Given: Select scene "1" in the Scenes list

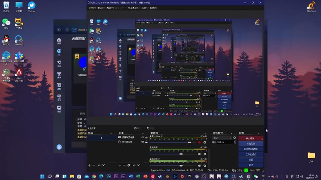Looking at the screenshot, I should tap(102, 138).
